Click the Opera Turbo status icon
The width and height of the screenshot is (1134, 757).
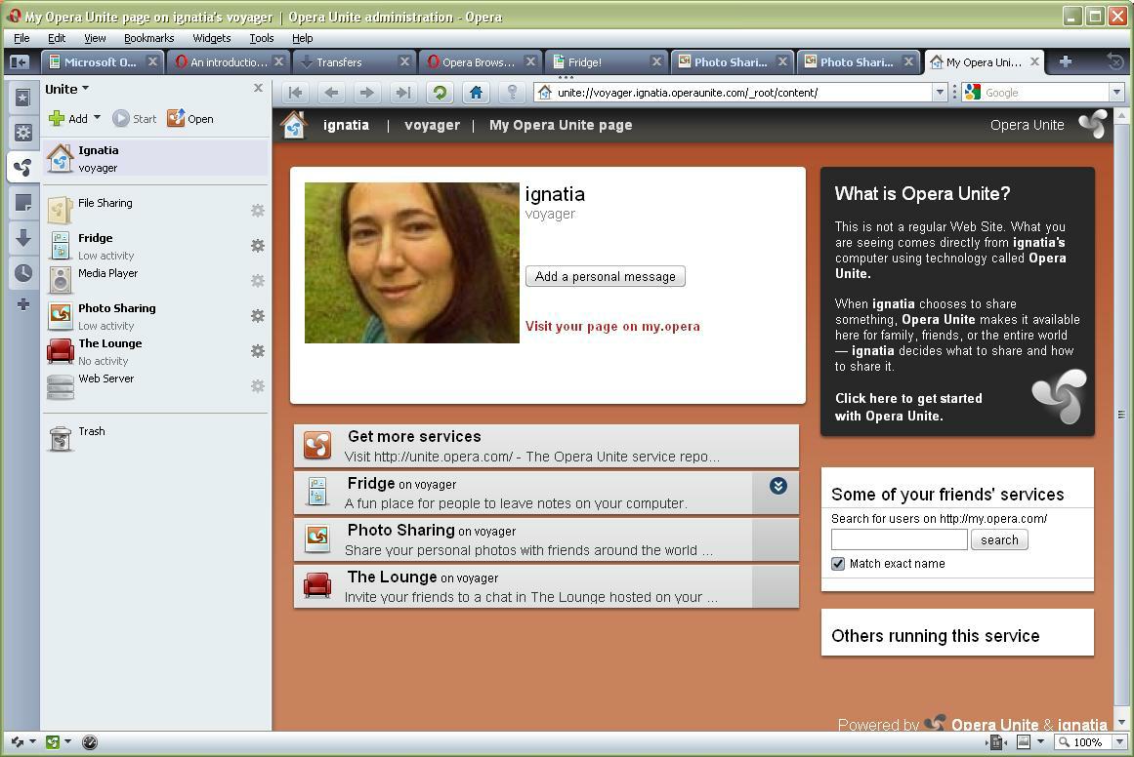tap(90, 741)
